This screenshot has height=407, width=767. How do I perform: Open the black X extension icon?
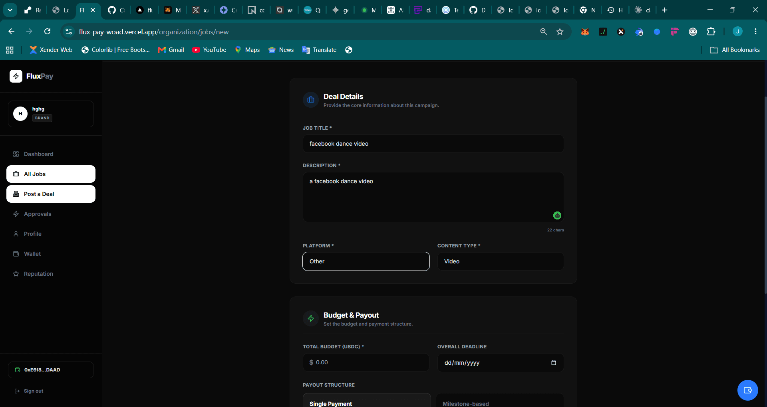tap(621, 32)
